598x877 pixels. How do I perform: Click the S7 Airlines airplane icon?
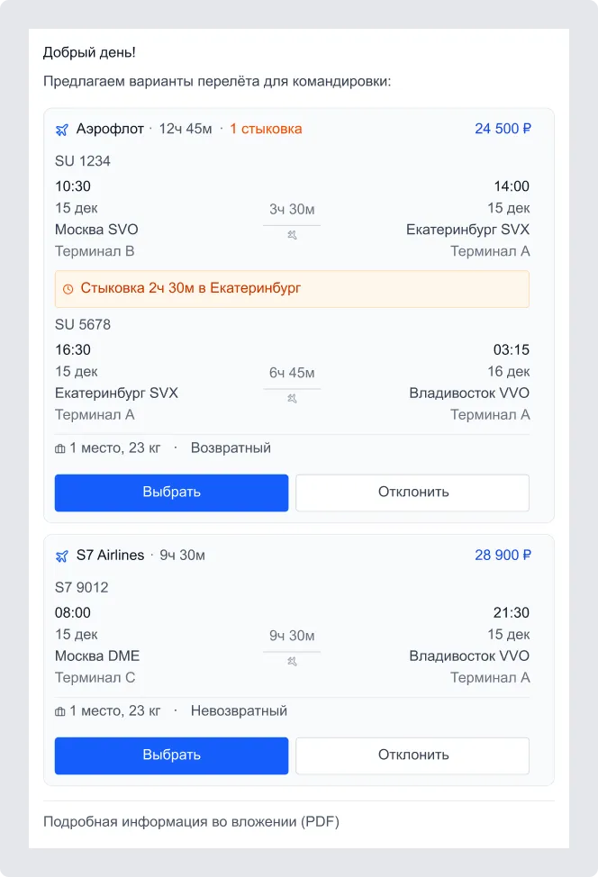coord(61,556)
